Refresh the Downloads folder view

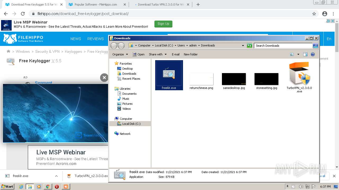(x=249, y=46)
